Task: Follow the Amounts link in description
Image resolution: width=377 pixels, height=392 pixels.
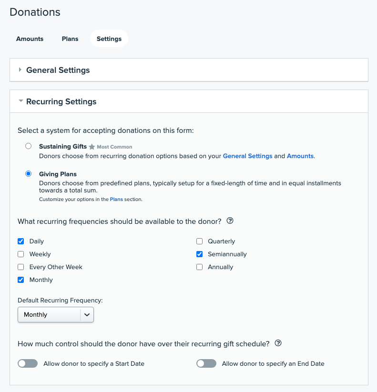Action: (300, 156)
